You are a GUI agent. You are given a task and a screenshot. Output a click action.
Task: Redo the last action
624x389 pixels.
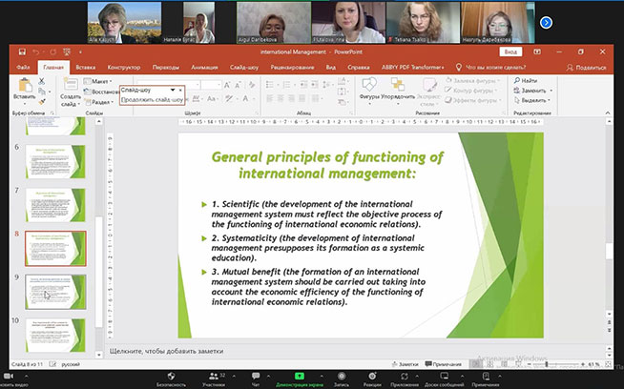pyautogui.click(x=52, y=51)
